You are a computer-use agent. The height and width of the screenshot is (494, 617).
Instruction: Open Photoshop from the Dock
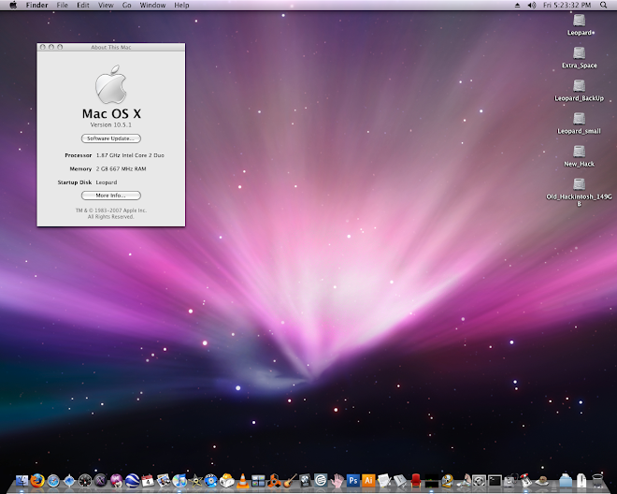point(353,480)
